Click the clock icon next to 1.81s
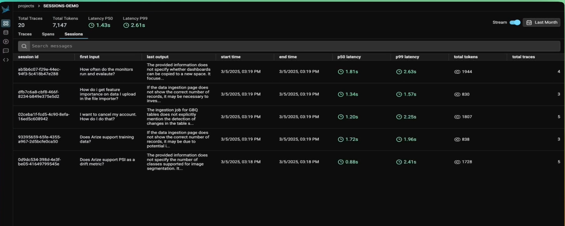The width and height of the screenshot is (565, 226). tap(340, 72)
